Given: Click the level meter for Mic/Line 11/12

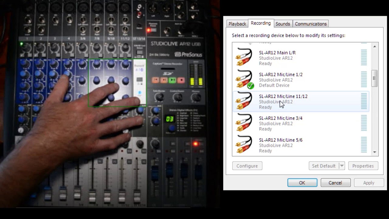Looking at the screenshot, I should pyautogui.click(x=364, y=101).
